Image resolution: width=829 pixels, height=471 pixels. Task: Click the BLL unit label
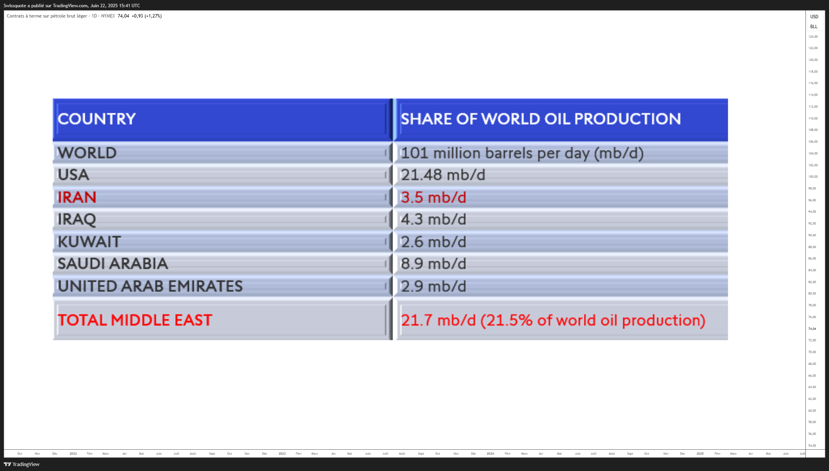click(x=814, y=27)
